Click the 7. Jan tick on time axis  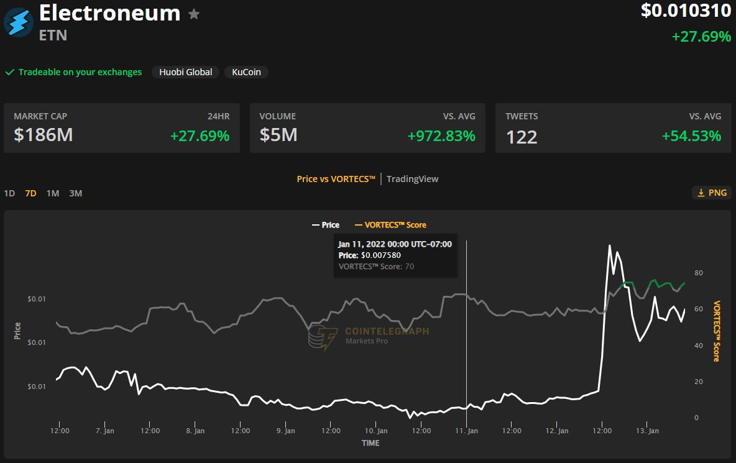click(x=104, y=431)
